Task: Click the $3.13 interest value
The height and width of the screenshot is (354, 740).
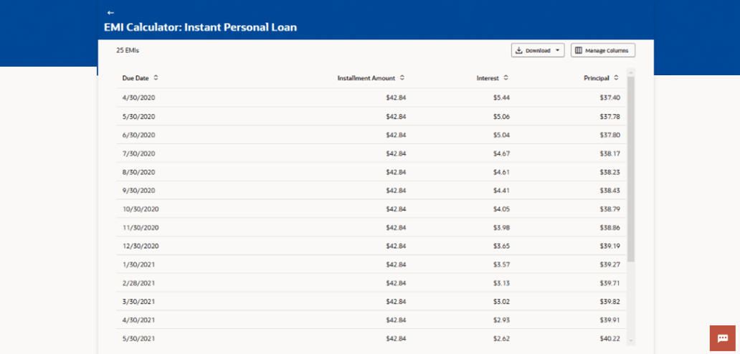Action: click(x=502, y=283)
